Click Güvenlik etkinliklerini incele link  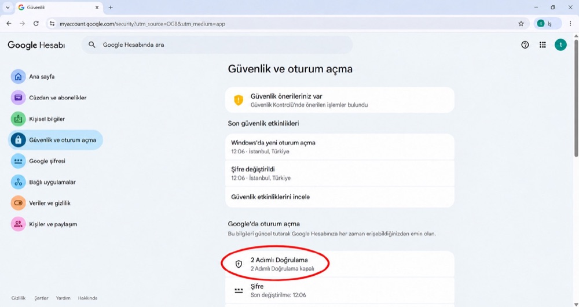[340, 197]
